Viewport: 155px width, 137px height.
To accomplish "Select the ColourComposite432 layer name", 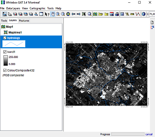I will 21,70.
